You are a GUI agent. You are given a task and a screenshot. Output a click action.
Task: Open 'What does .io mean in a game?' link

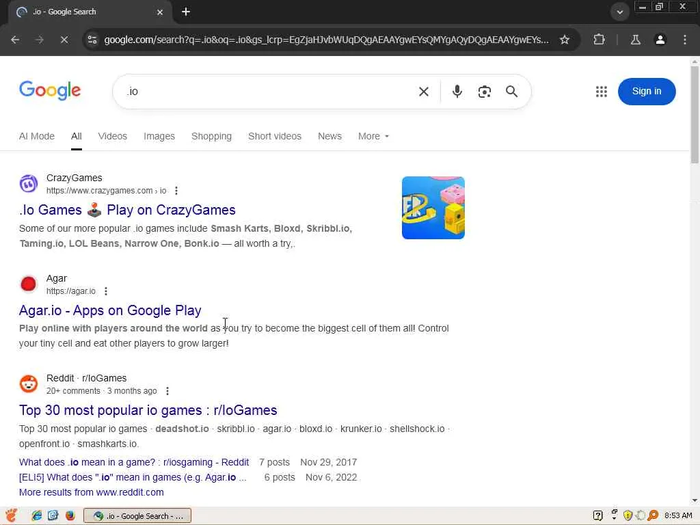coord(134,462)
